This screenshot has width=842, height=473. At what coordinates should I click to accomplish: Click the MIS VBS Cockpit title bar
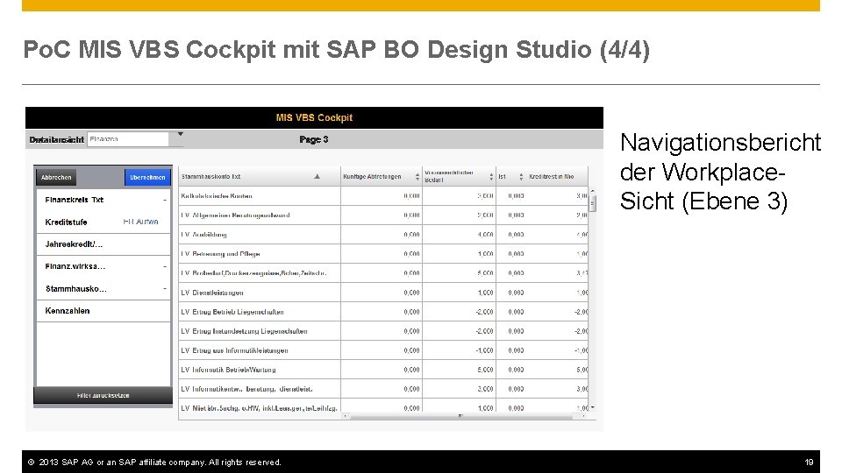[314, 117]
